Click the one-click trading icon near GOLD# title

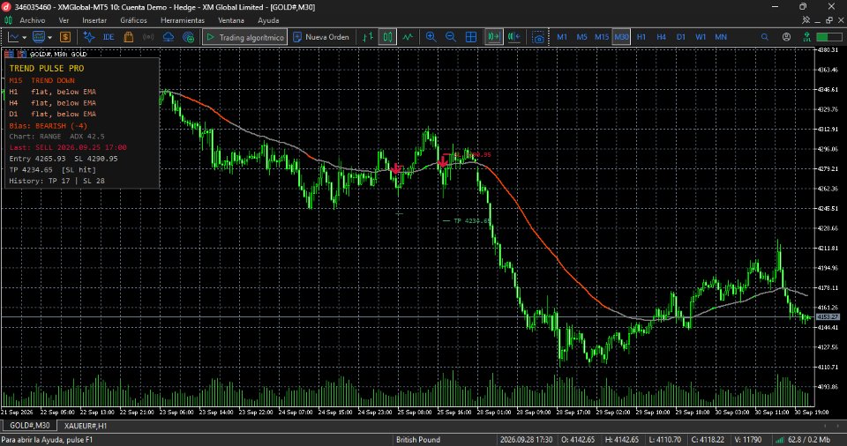[x=21, y=54]
